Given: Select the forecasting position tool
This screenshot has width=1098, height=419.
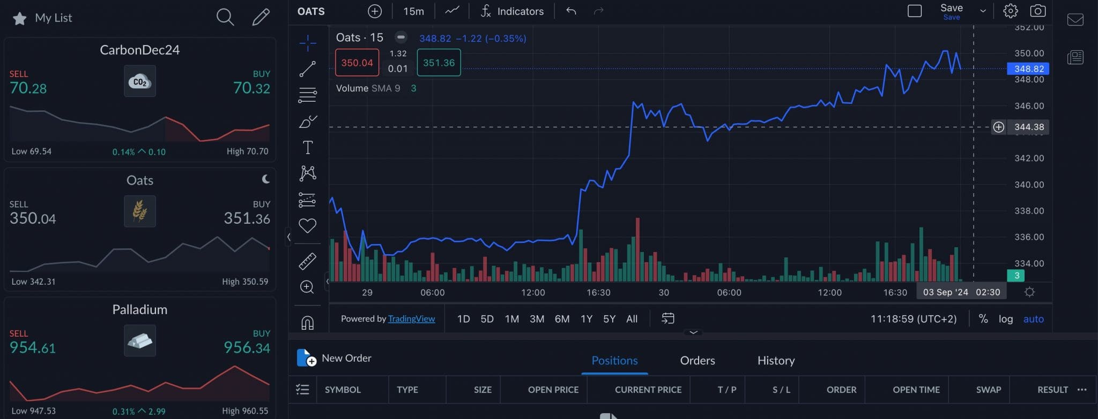Looking at the screenshot, I should (308, 200).
